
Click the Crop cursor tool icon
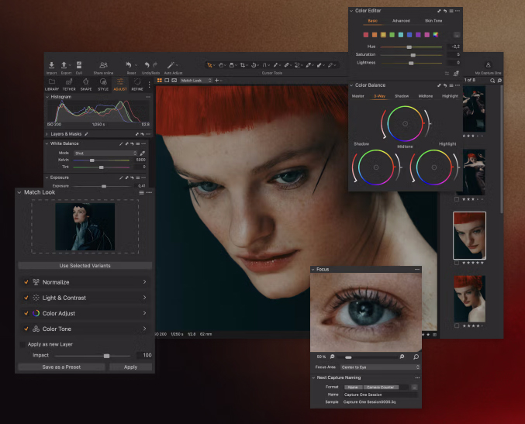(x=243, y=66)
